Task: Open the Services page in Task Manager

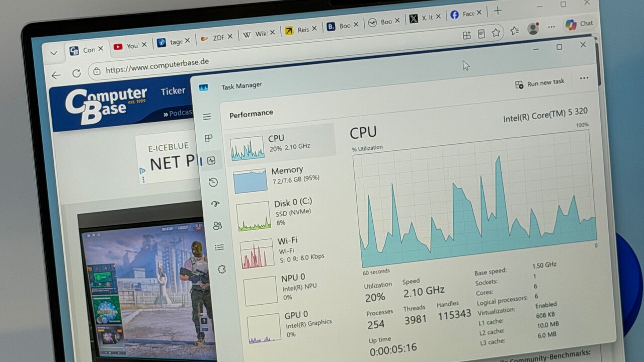Action: point(221,269)
